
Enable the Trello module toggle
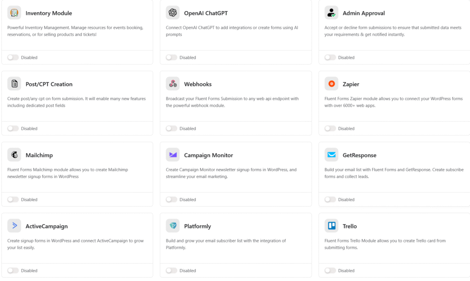tap(330, 270)
